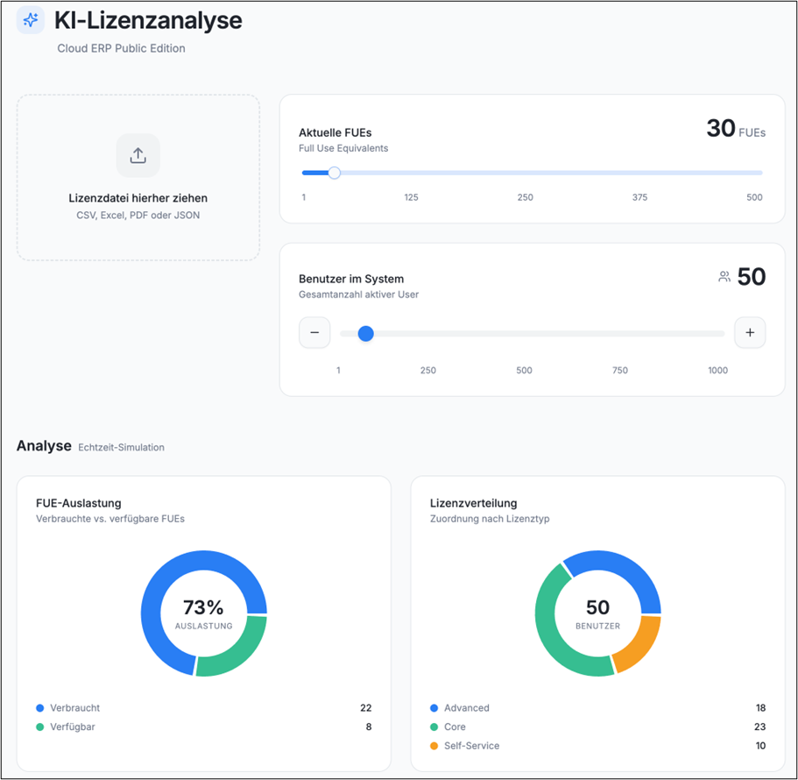Click the 250 tick under FUEs slider
Viewport: 798px width, 780px height.
pos(525,197)
